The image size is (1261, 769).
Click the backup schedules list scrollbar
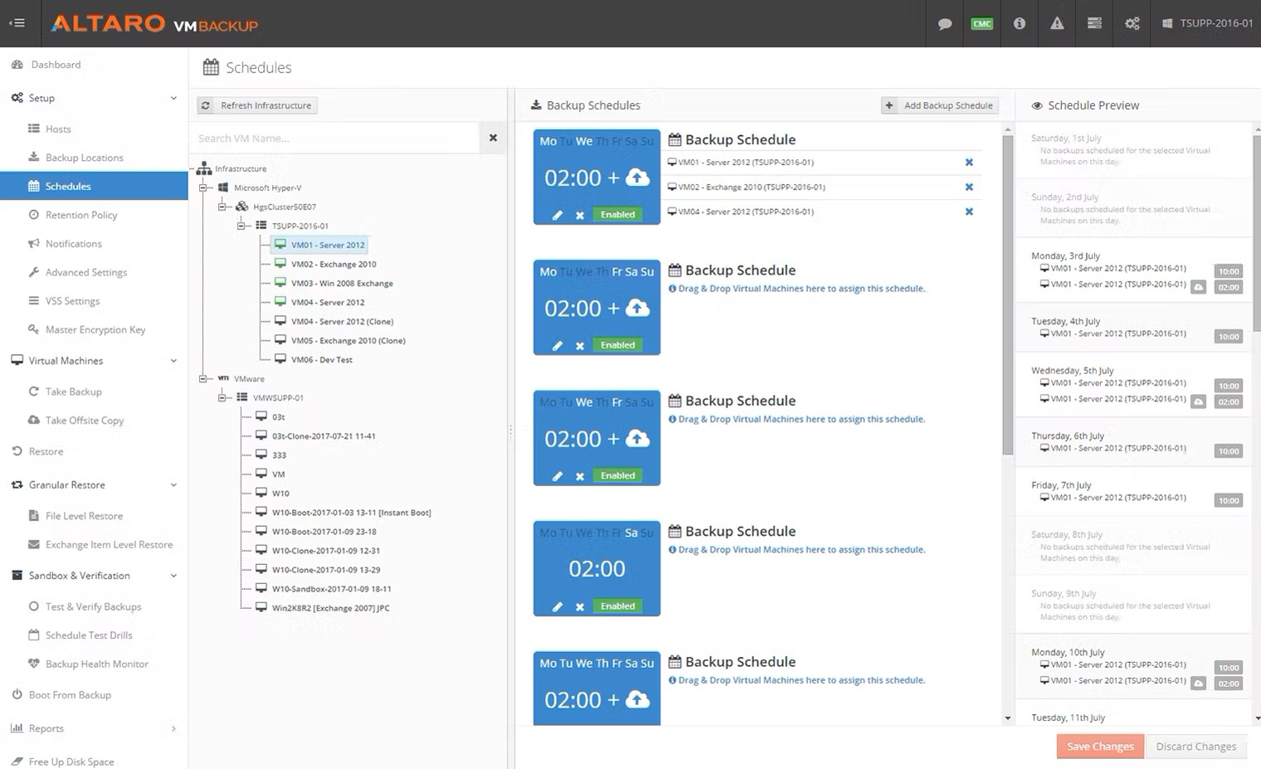point(1008,294)
